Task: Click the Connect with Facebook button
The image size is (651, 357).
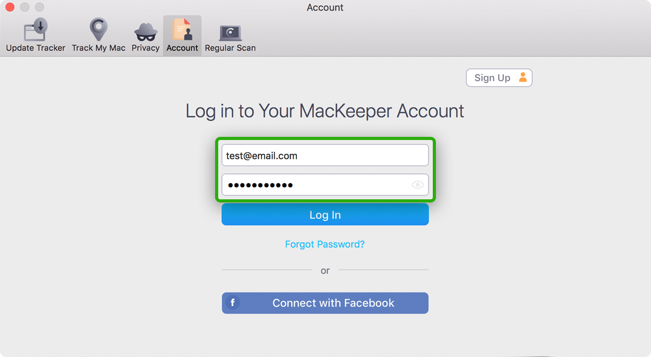Action: point(325,303)
